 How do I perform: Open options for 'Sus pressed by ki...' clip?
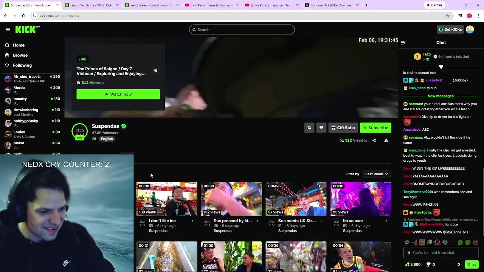pyautogui.click(x=257, y=221)
